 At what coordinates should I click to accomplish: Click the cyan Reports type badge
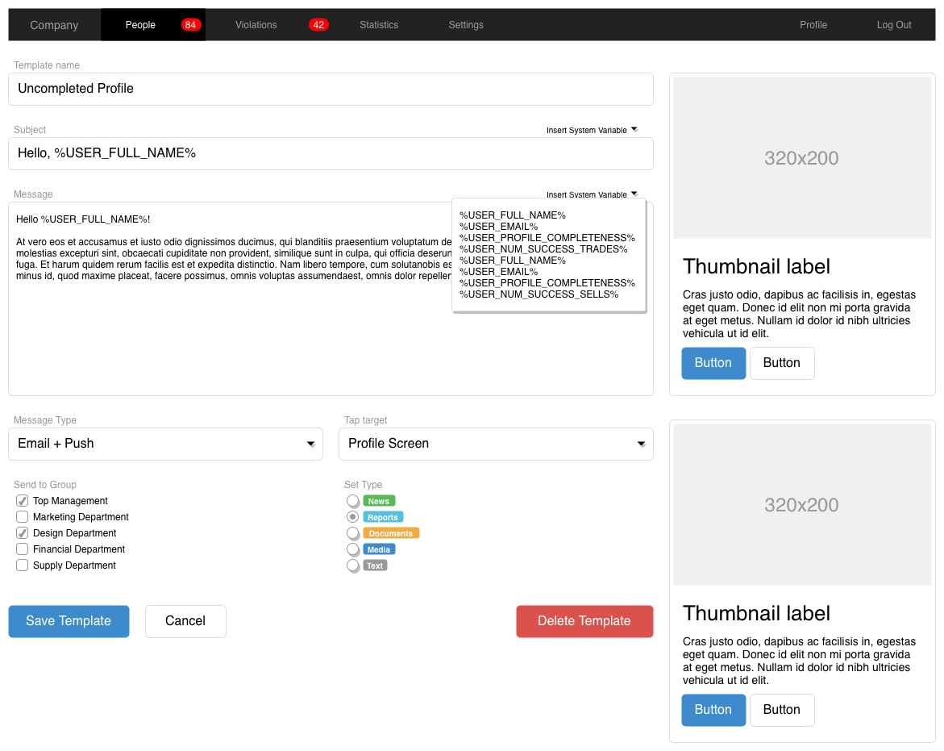(383, 516)
